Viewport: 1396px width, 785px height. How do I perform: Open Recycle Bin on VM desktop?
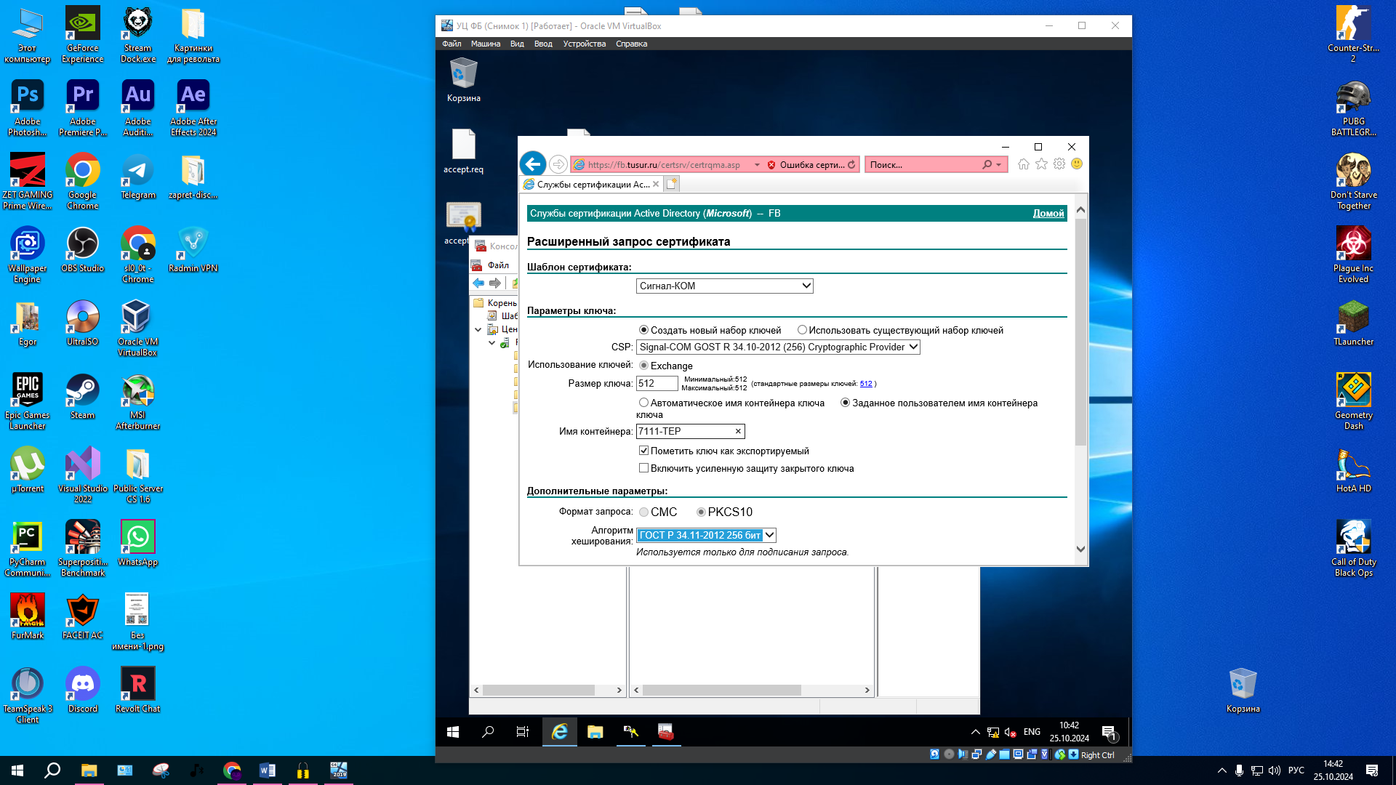click(463, 80)
